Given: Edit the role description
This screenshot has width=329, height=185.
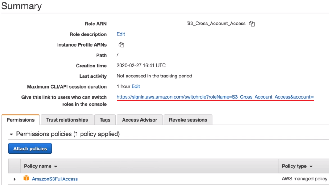Looking at the screenshot, I should point(121,34).
